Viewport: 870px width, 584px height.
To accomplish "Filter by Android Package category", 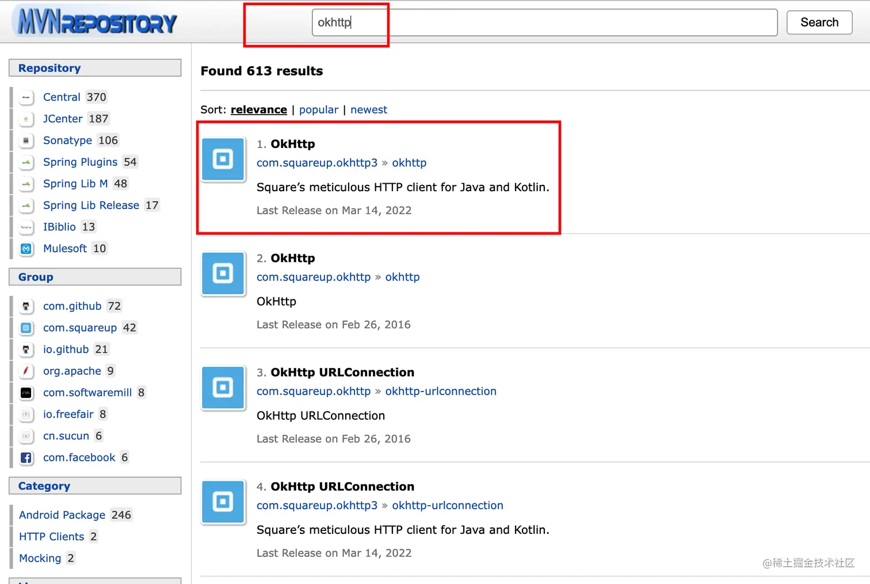I will [x=62, y=515].
